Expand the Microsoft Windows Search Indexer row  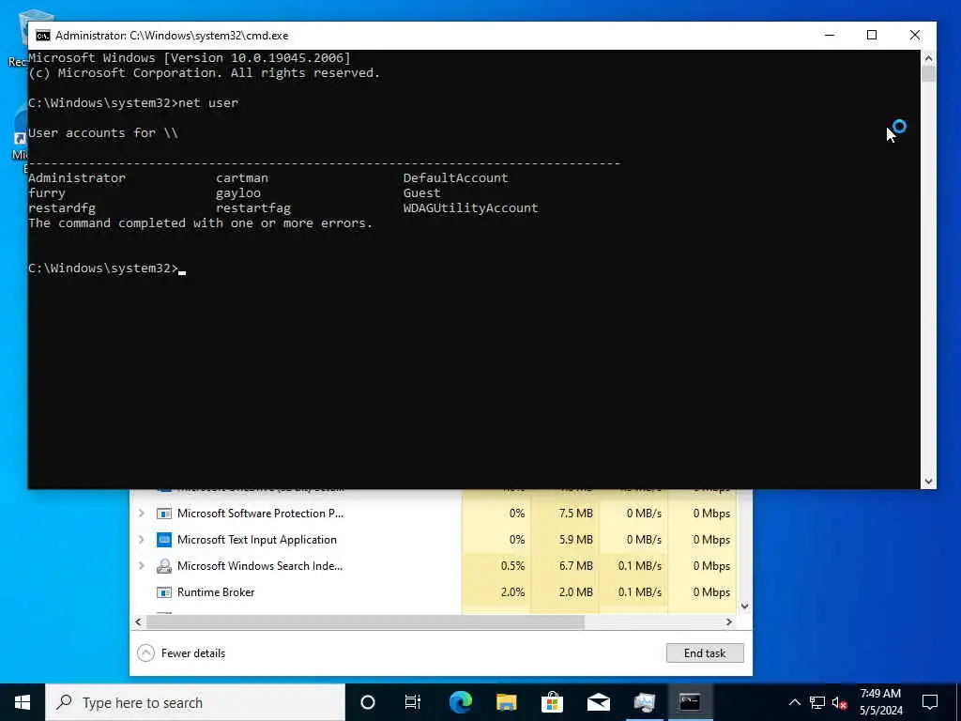pos(142,566)
